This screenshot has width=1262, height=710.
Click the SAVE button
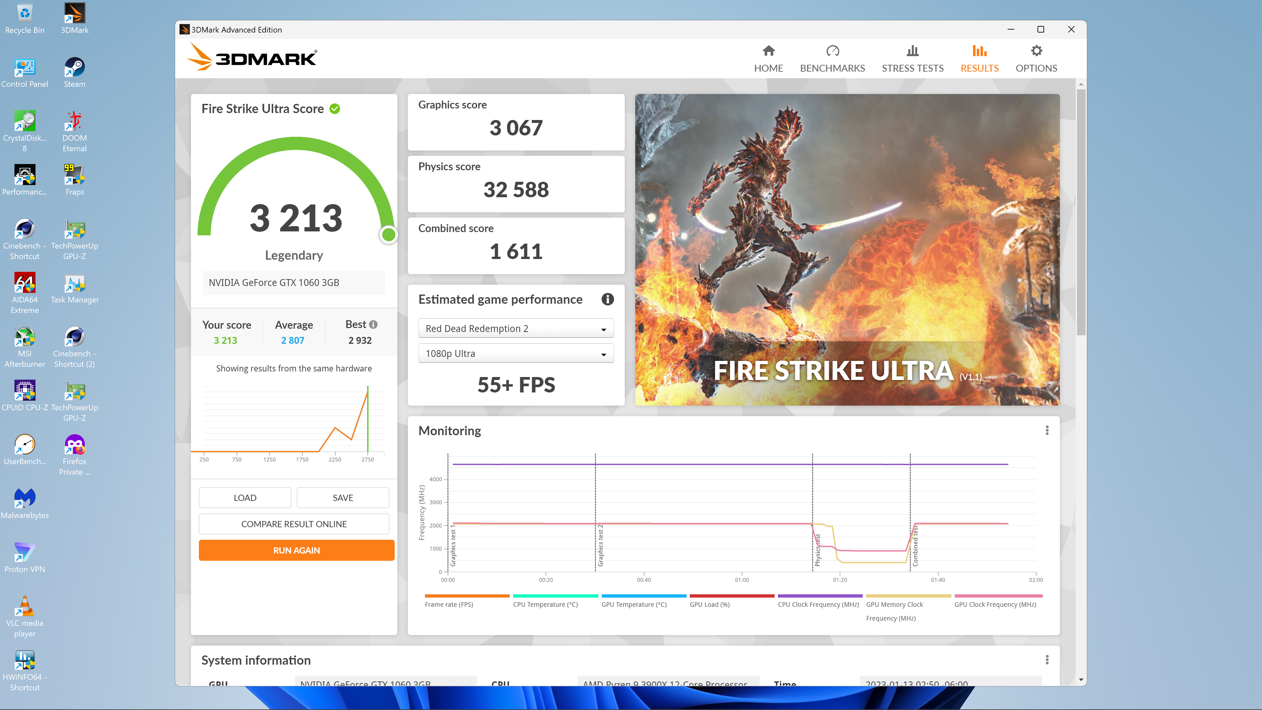click(x=343, y=497)
